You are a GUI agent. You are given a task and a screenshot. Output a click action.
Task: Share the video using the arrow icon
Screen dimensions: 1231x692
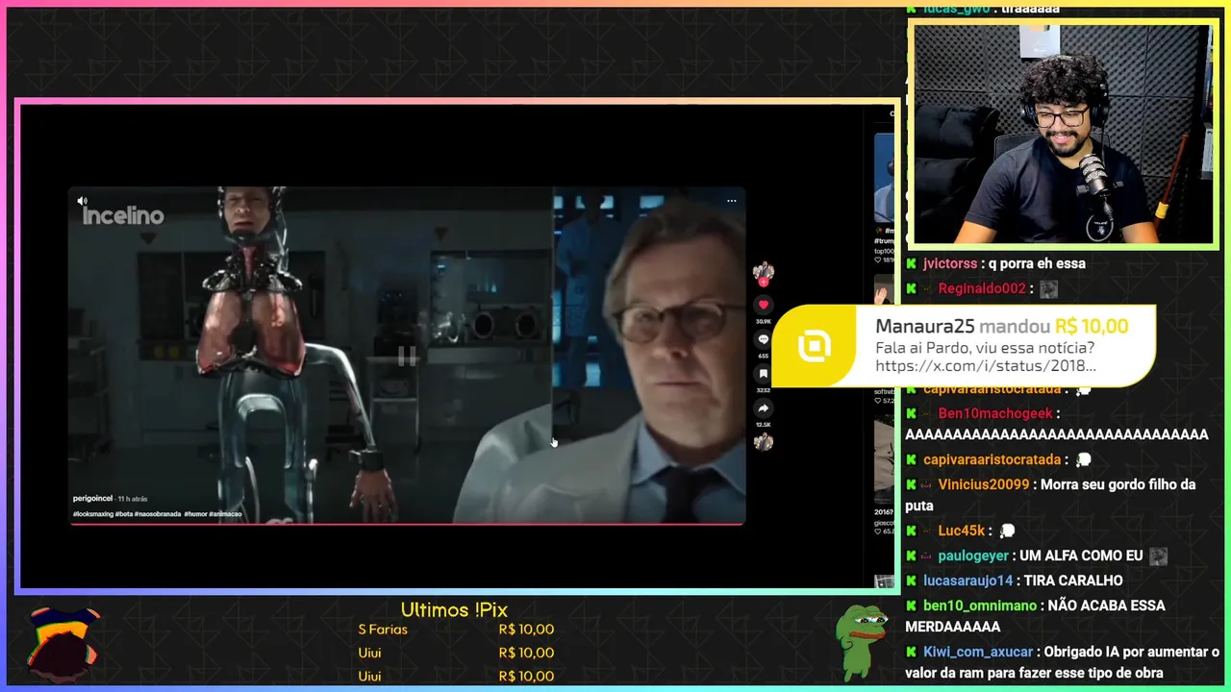click(764, 408)
